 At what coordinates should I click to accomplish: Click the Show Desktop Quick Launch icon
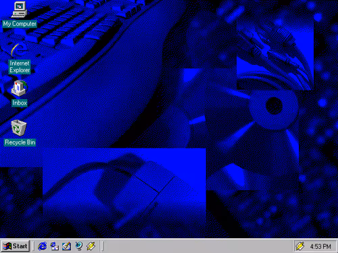click(x=66, y=246)
